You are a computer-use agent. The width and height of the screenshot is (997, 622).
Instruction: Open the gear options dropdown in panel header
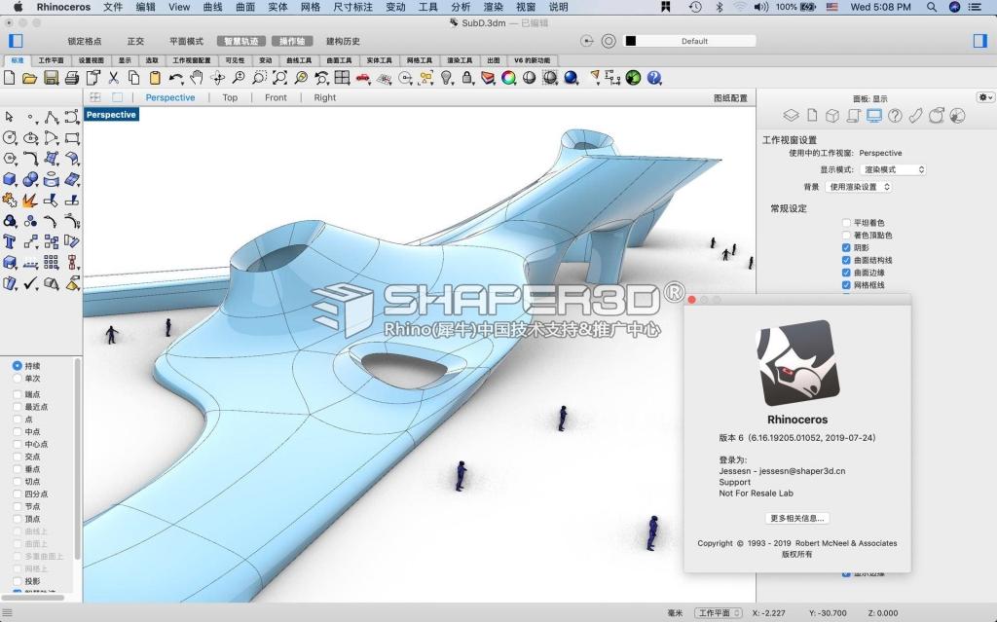point(985,97)
